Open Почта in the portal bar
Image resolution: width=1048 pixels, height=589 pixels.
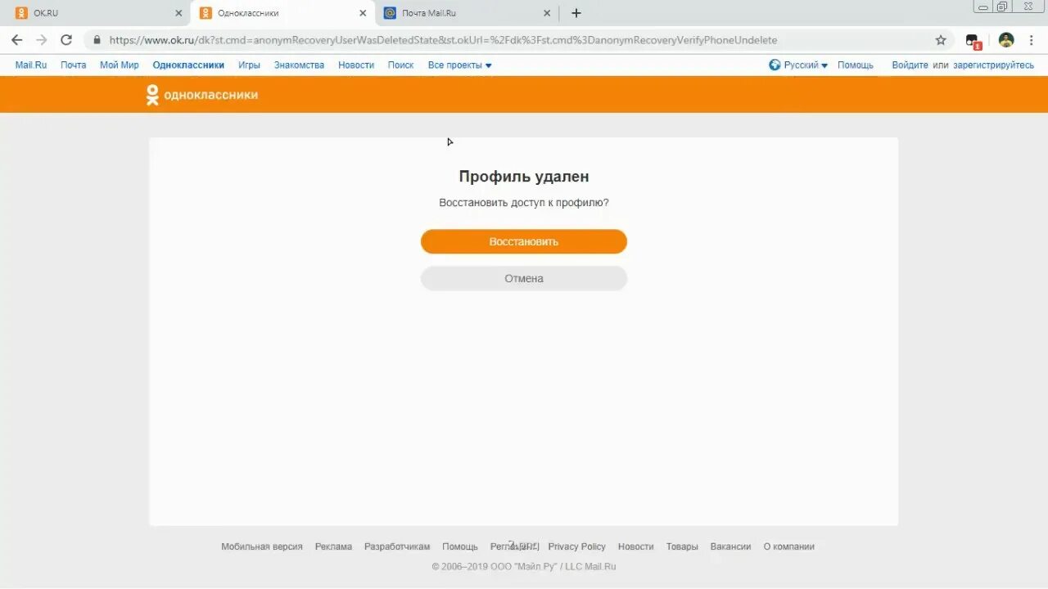coord(73,65)
